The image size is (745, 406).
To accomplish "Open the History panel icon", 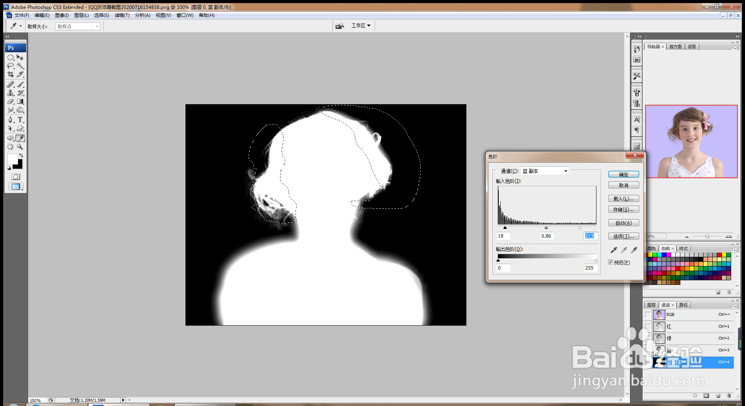I will pyautogui.click(x=637, y=49).
